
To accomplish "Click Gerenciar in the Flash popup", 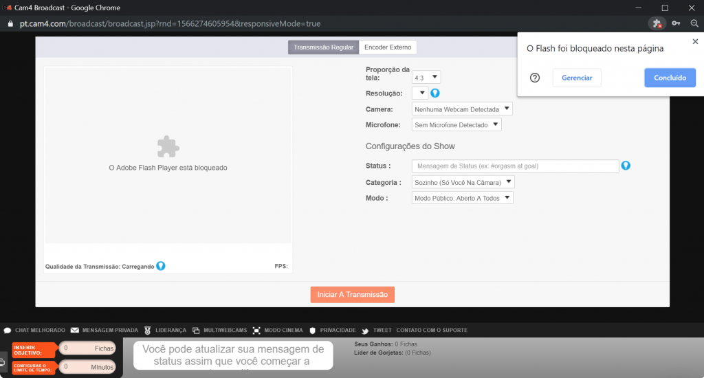I will [577, 78].
